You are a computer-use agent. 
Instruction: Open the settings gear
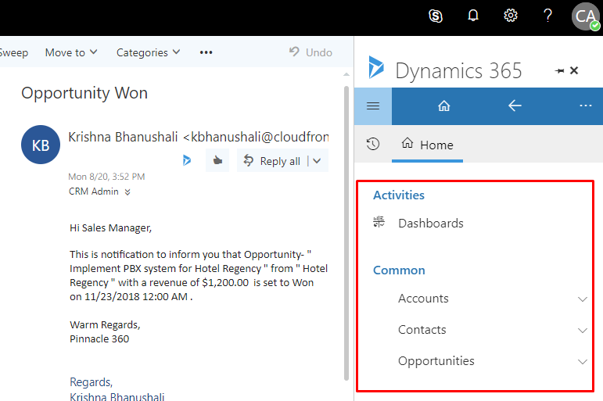[511, 16]
